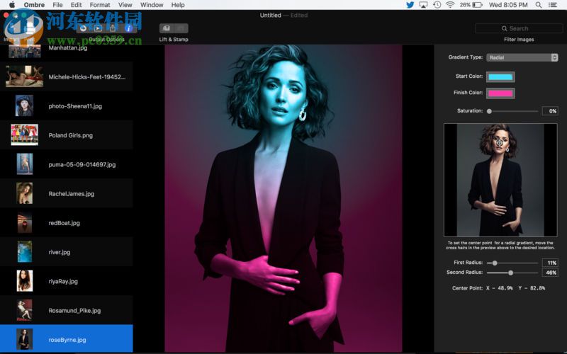The width and height of the screenshot is (567, 354).
Task: Click the preview play icon in Output Options
Action: tap(98, 28)
